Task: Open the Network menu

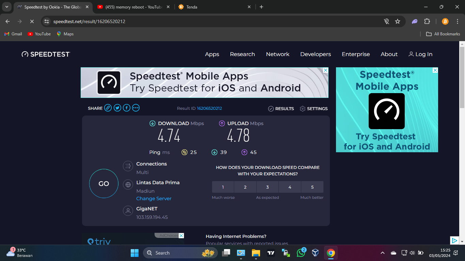Action: 278,54
